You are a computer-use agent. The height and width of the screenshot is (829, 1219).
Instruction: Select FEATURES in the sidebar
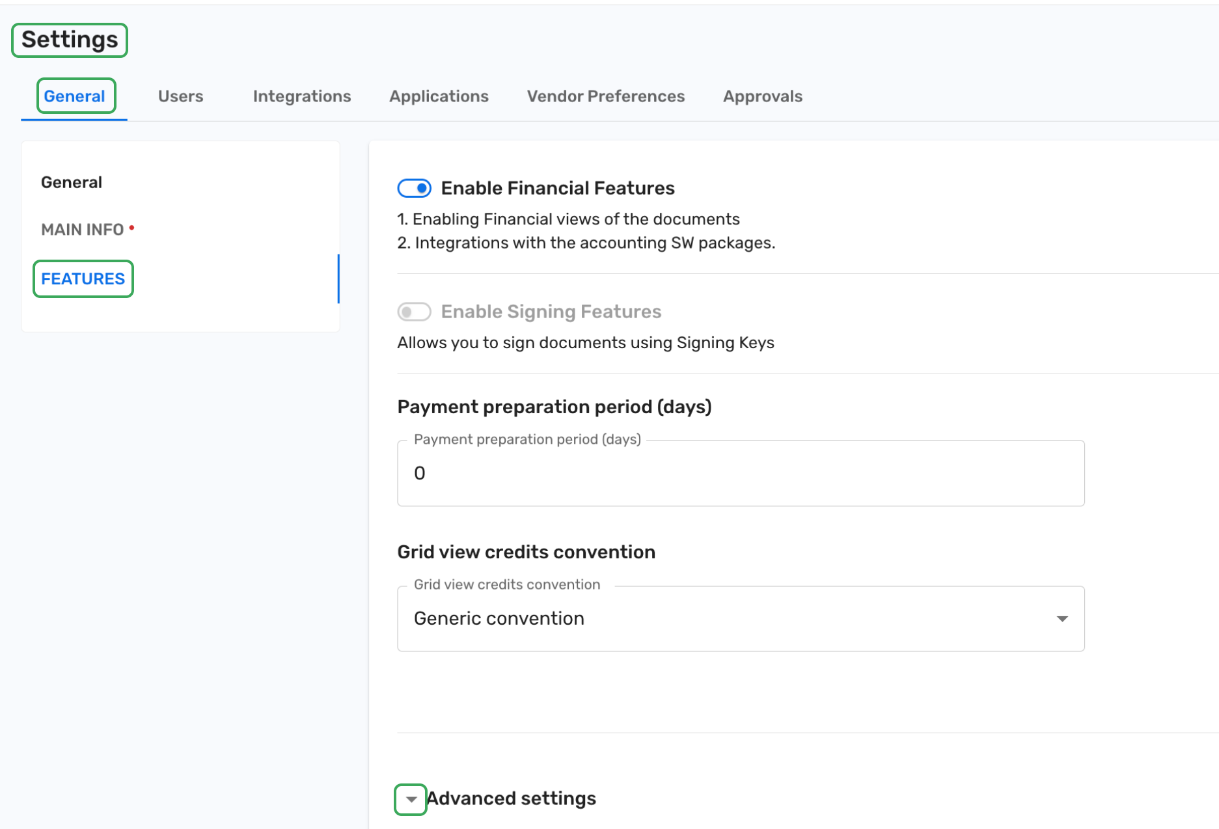point(83,279)
